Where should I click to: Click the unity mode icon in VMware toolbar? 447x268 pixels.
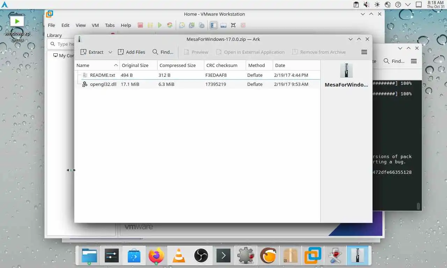(x=243, y=25)
